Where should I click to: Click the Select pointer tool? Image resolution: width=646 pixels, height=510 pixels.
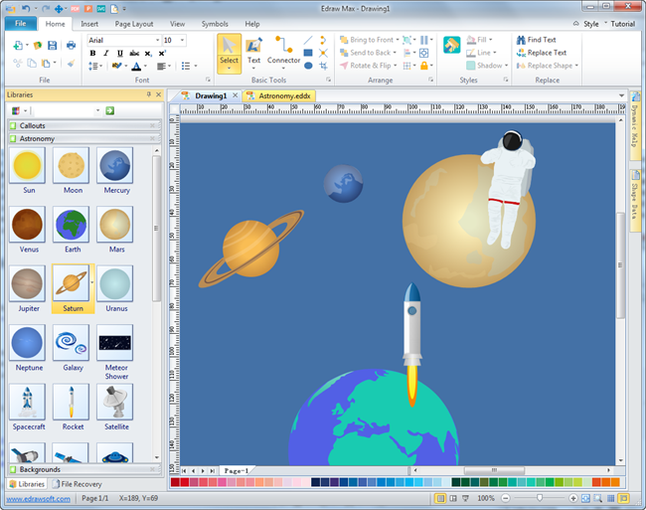(x=229, y=53)
